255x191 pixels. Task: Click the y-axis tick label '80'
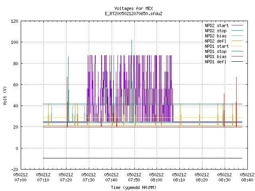(x=16, y=64)
